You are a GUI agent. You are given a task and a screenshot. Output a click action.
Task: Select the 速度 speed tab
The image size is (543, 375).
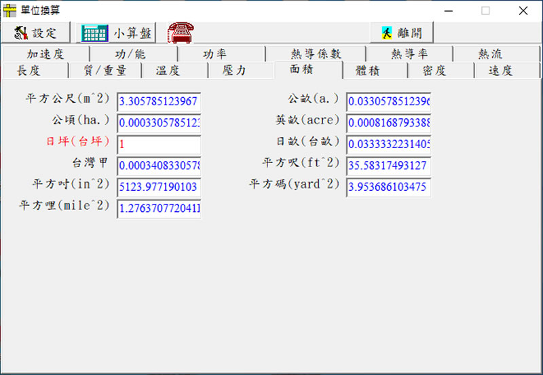501,71
